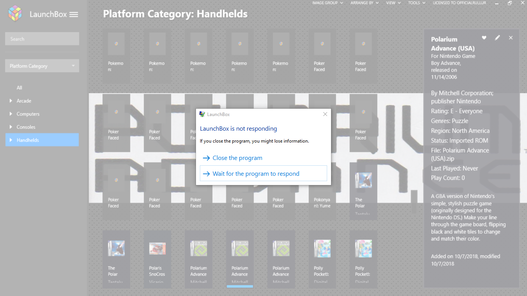Expand the Computers category arrow
Viewport: 527px width, 296px height.
click(x=11, y=114)
